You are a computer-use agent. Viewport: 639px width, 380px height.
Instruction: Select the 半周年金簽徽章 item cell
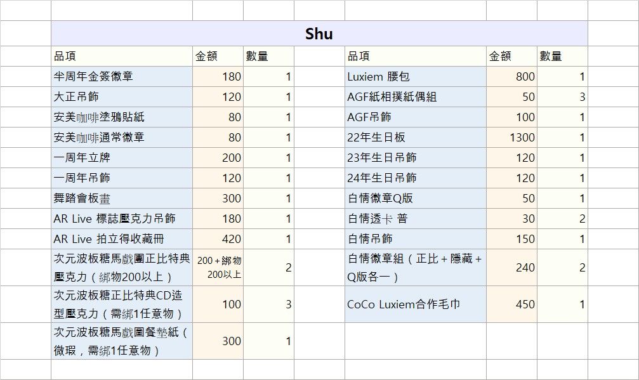(122, 77)
